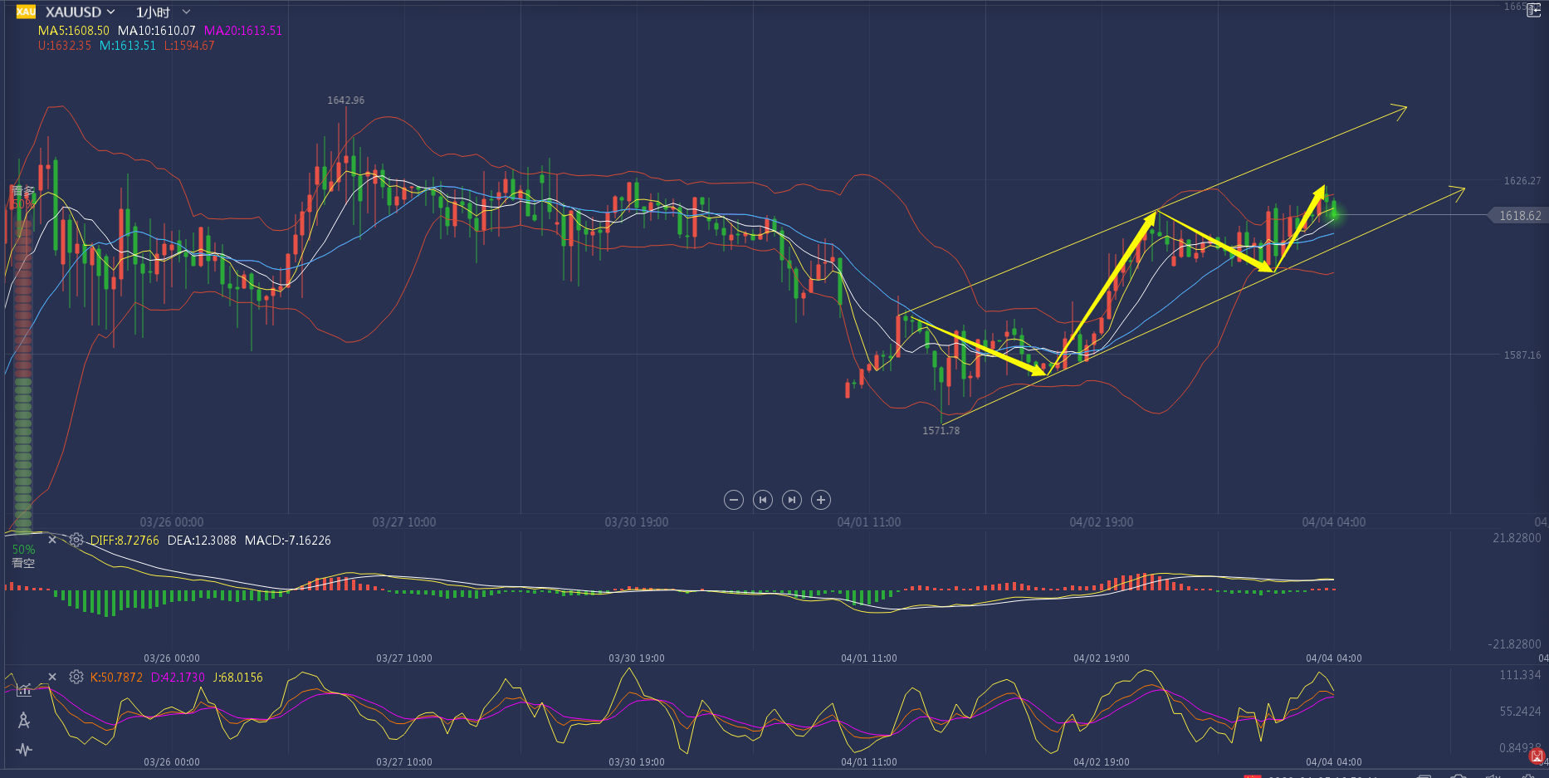Click the 看空 bearish sentiment label
This screenshot has width=1549, height=778.
coord(23,564)
